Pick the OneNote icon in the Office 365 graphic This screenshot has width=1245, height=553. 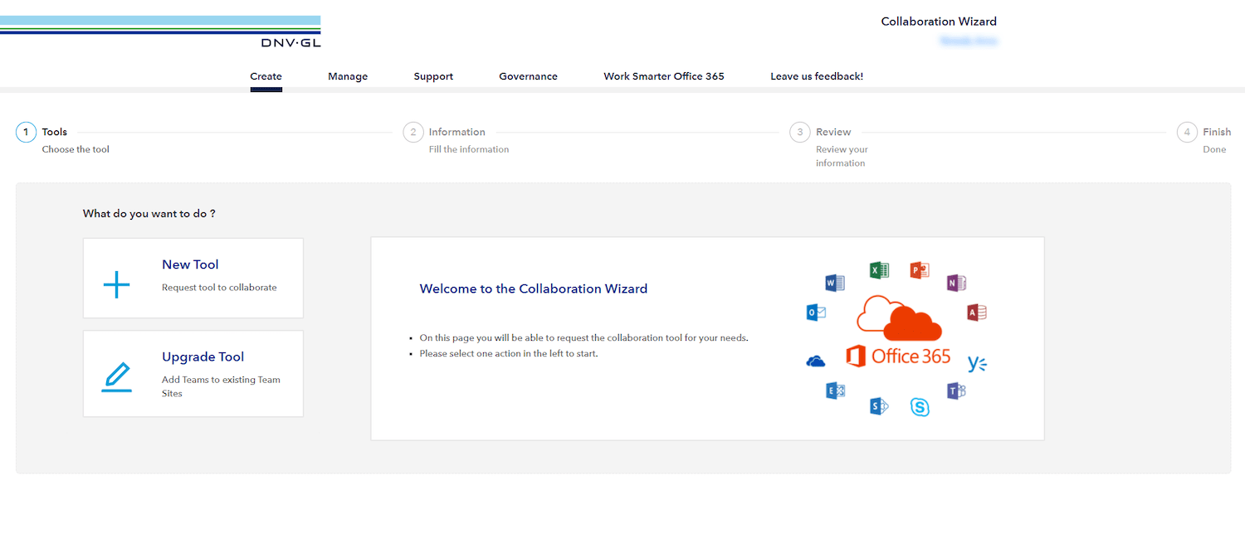tap(956, 283)
